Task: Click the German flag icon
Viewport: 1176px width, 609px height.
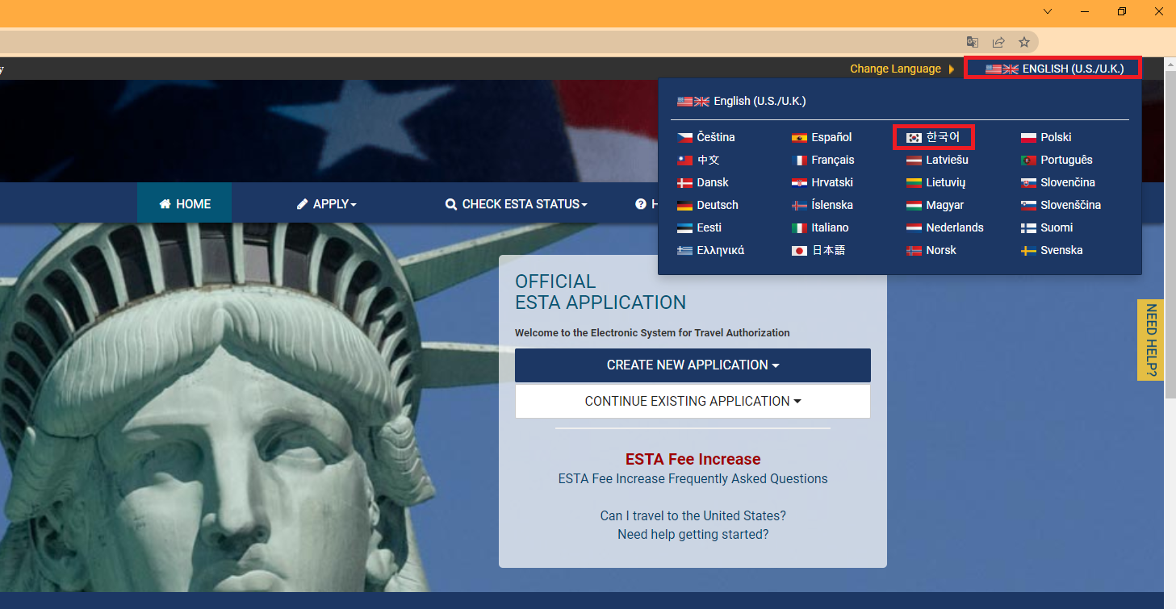Action: point(684,205)
